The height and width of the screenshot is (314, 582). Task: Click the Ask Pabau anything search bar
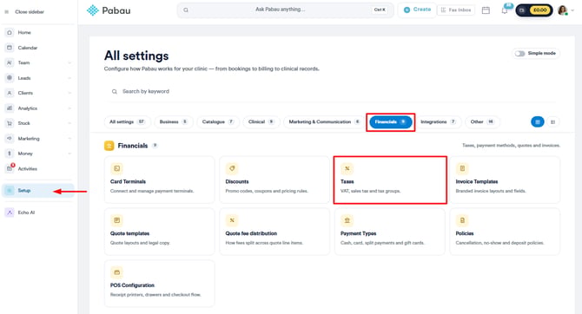[x=285, y=10]
